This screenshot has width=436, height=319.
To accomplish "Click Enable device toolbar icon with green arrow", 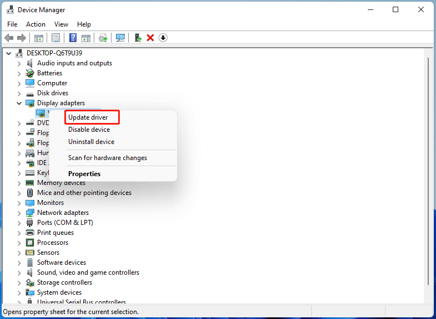I will (138, 38).
